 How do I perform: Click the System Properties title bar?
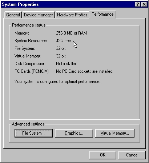(x=68, y=4)
